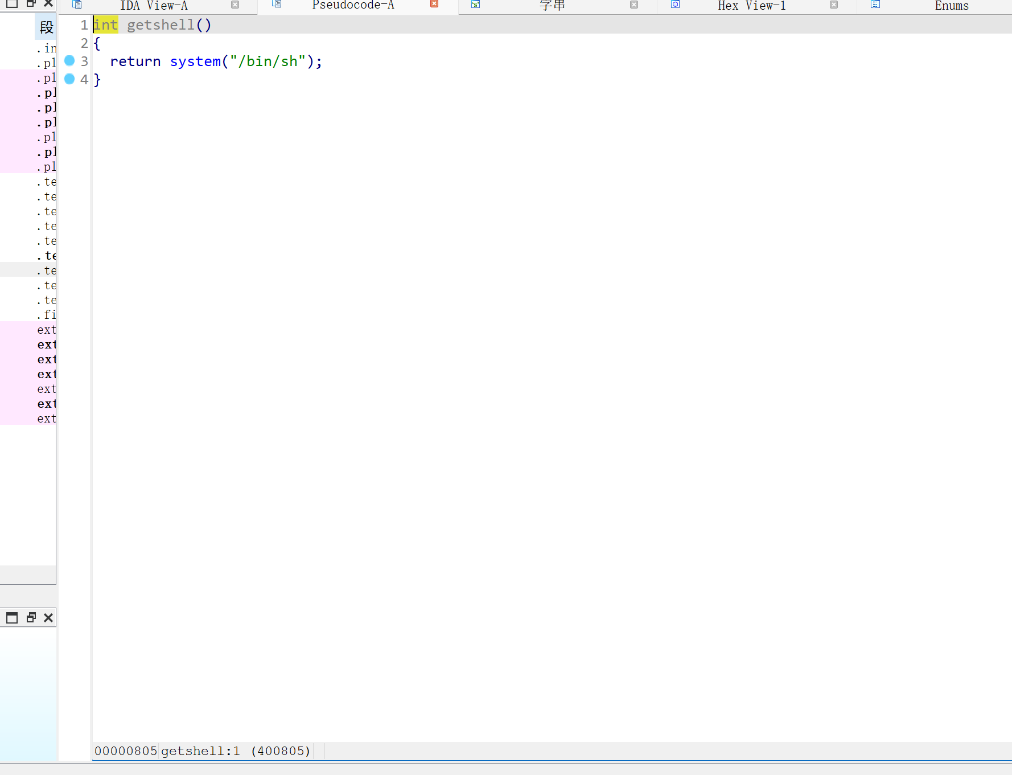Screen dimensions: 1012x775
Task: Select the "/bin/sh" string literal
Action: pyautogui.click(x=268, y=61)
